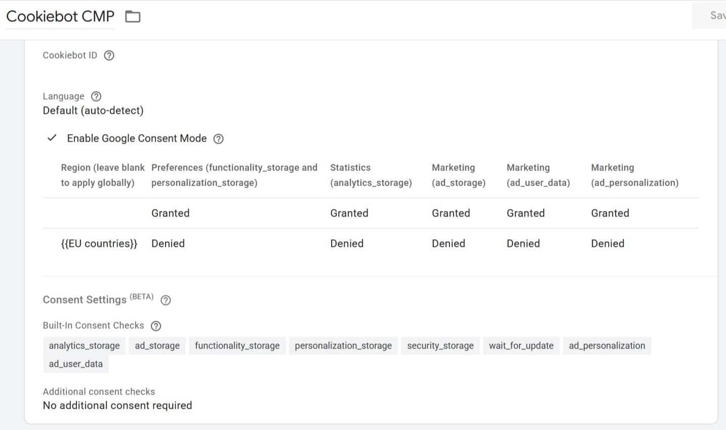Click the Consent Settings (BETA) heading
The width and height of the screenshot is (726, 430).
click(x=98, y=299)
